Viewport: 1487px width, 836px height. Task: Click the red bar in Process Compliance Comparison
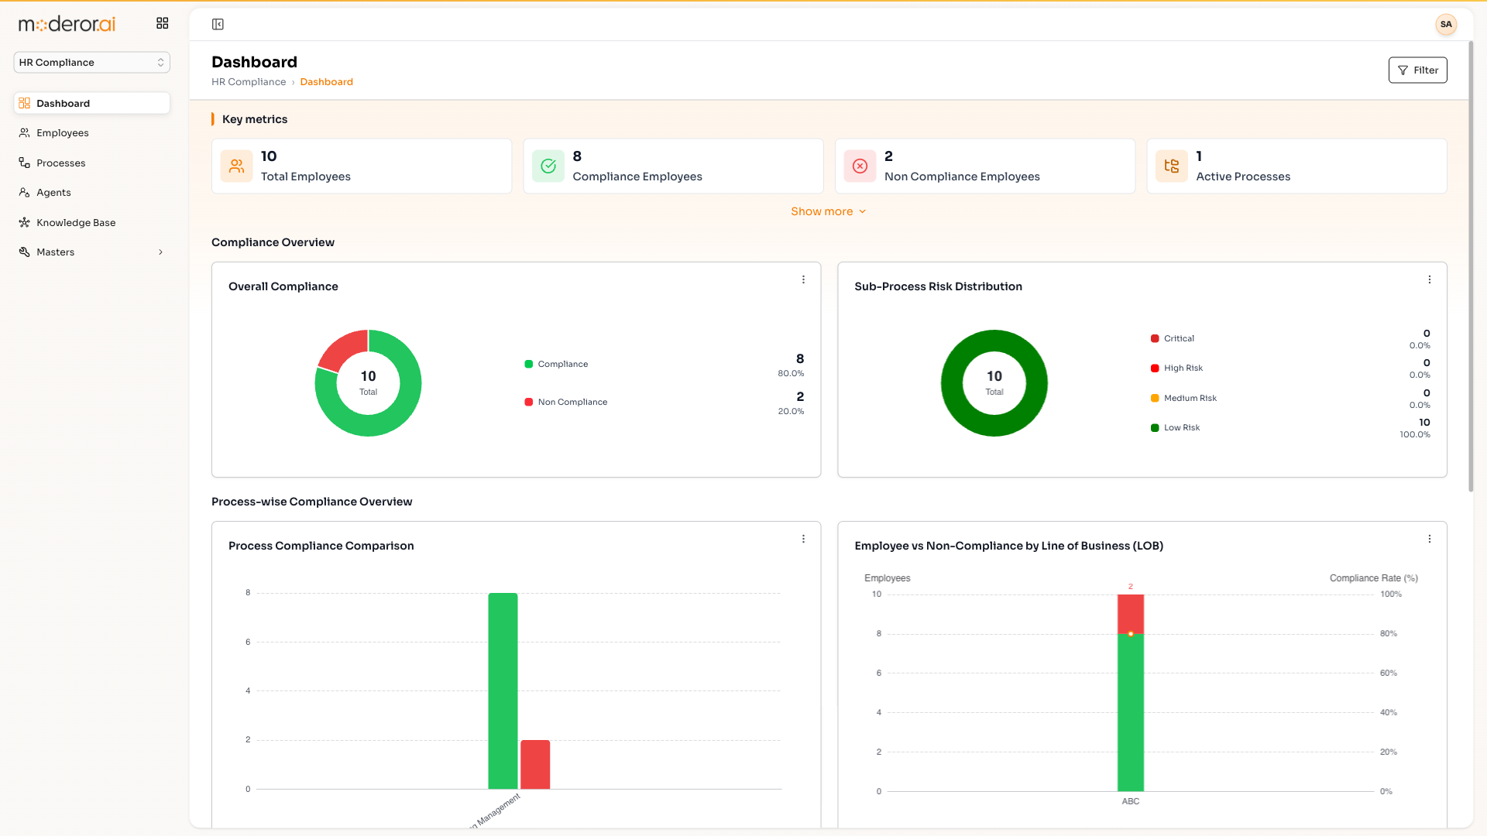coord(535,765)
